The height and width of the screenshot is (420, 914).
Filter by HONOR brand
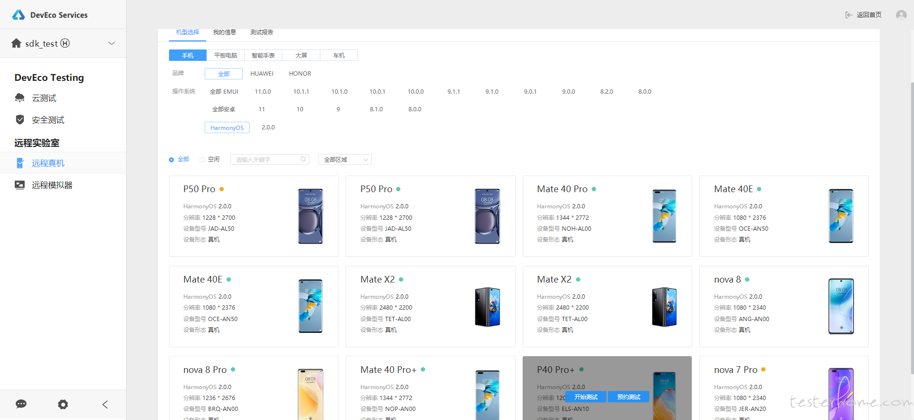coord(300,74)
